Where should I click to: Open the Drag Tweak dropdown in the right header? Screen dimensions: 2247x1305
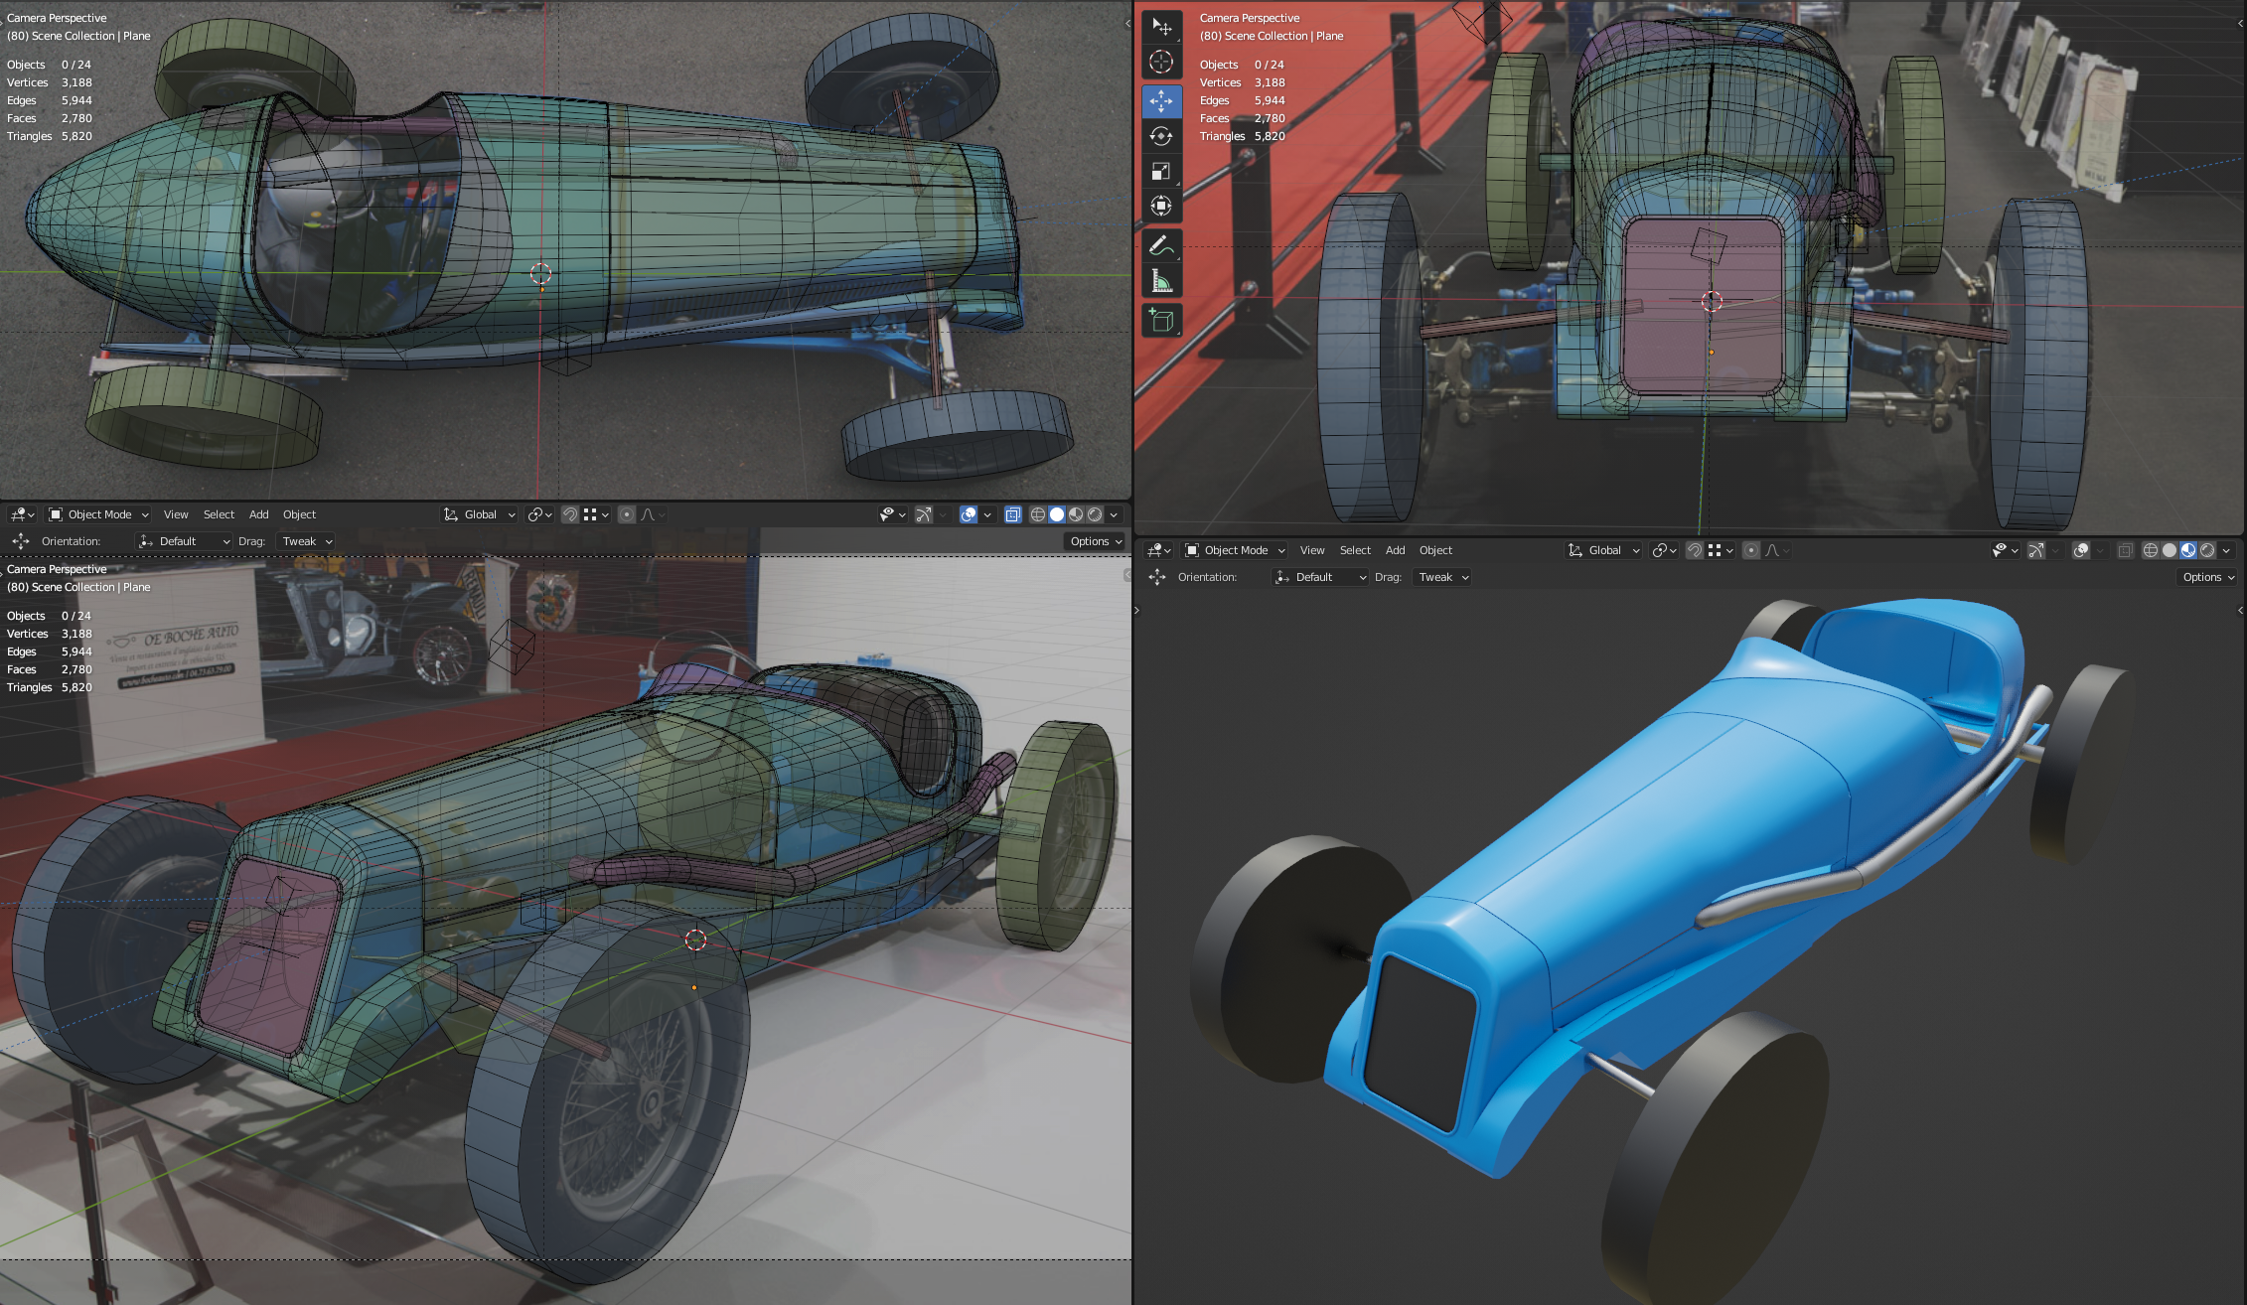[x=1441, y=577]
